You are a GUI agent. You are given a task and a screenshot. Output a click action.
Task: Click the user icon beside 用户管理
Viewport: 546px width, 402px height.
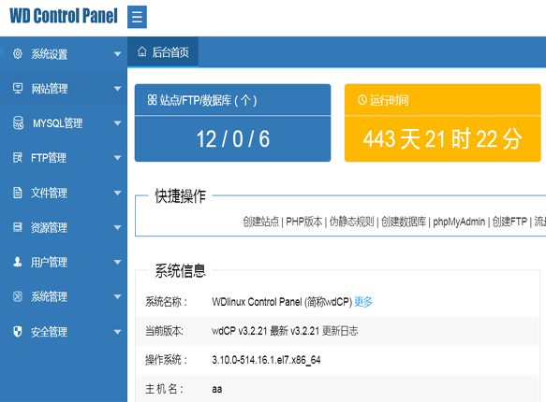(x=18, y=262)
